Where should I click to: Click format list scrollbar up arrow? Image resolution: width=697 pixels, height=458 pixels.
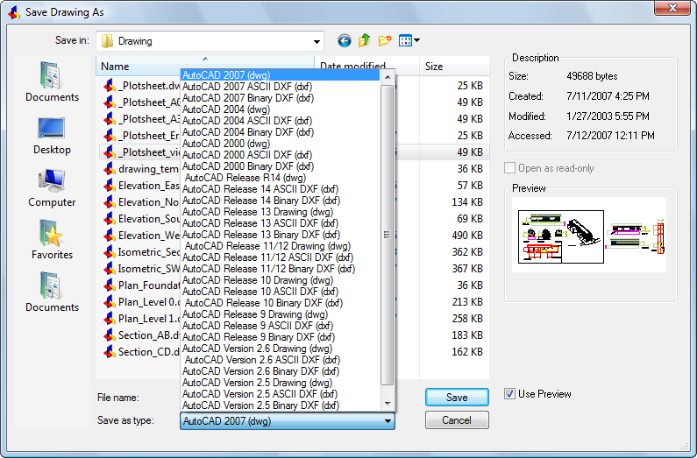[x=388, y=77]
